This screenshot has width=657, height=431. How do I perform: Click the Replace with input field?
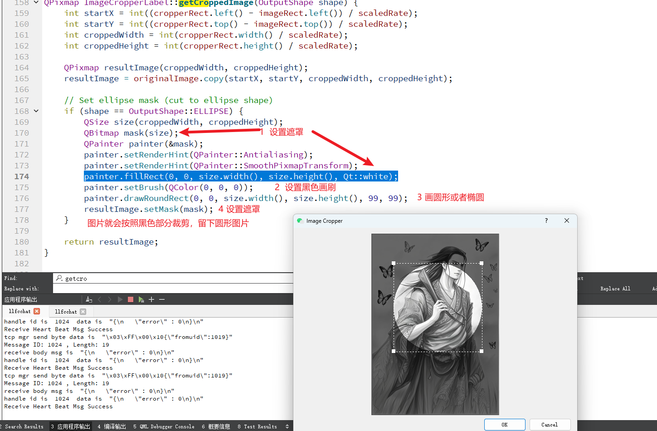(173, 289)
